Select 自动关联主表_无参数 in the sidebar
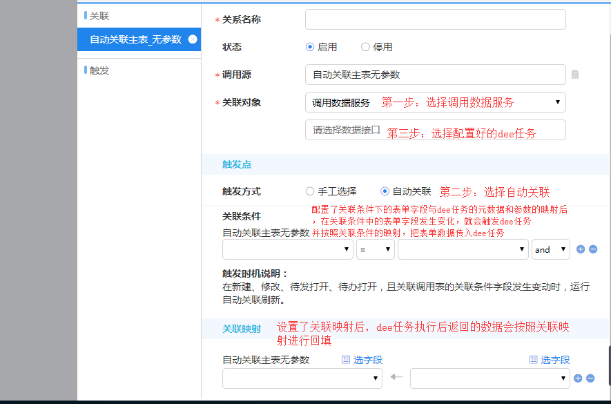 point(135,39)
